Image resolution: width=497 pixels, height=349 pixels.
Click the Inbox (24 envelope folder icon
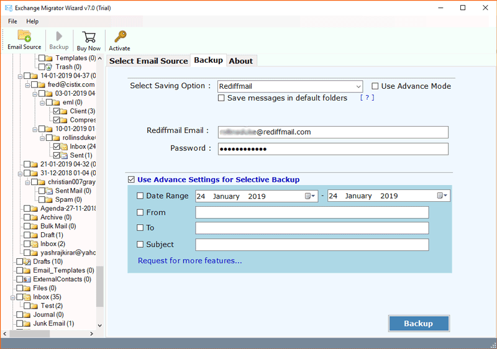click(64, 147)
